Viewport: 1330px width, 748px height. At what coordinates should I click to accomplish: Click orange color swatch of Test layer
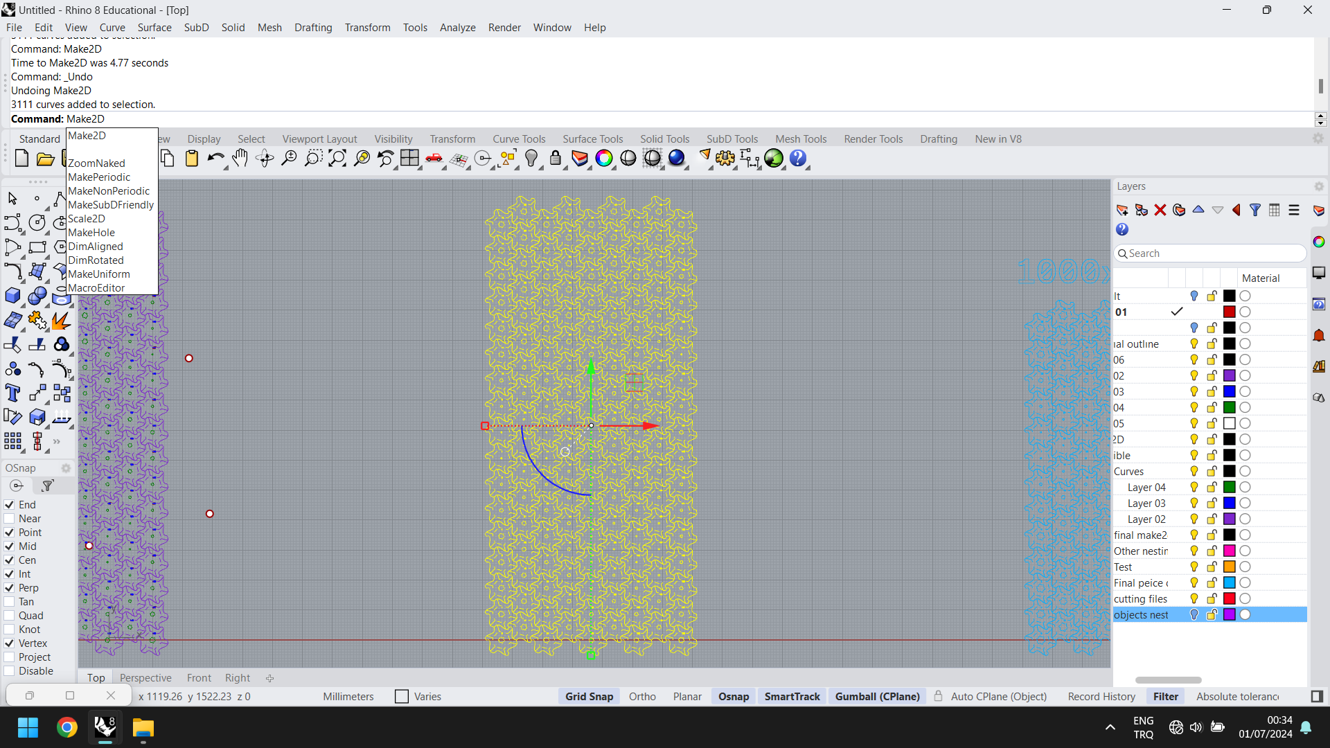point(1230,567)
